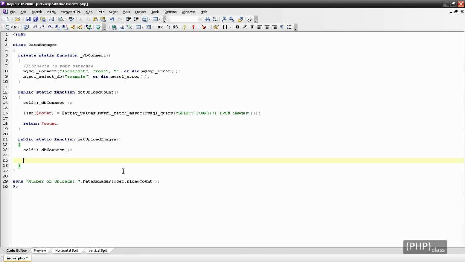Toggle bold formatting

[237, 27]
